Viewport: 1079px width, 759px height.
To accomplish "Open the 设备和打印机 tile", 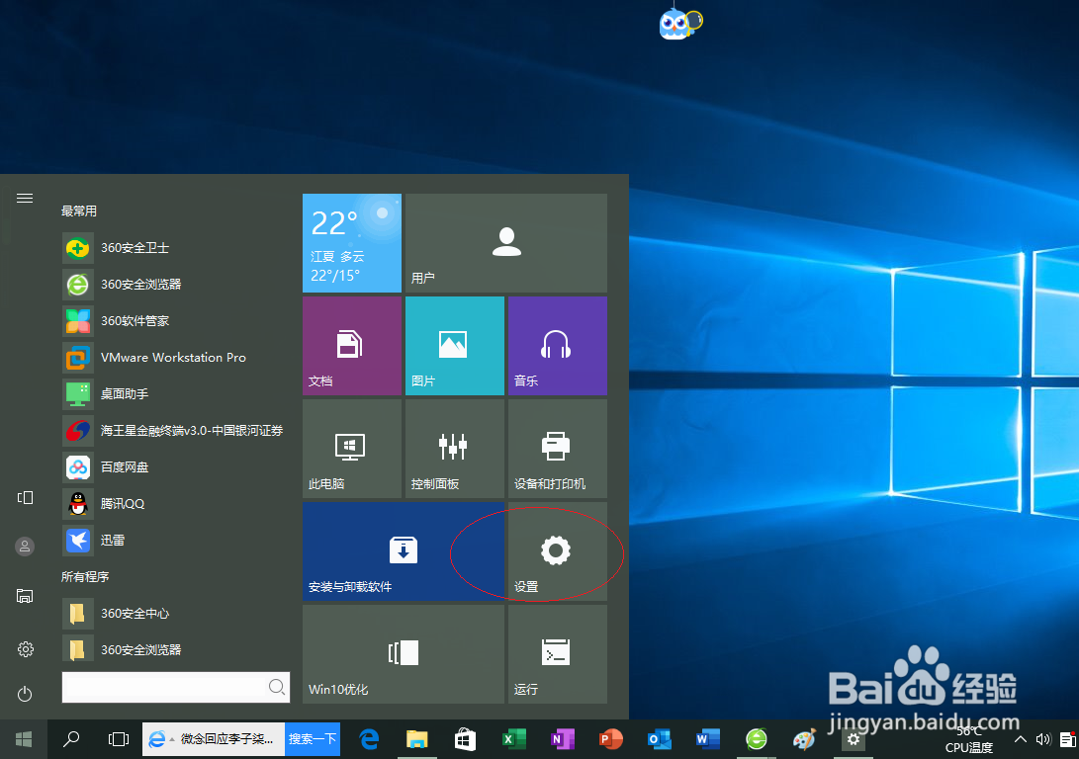I will click(x=558, y=449).
